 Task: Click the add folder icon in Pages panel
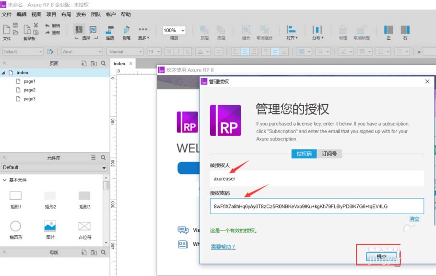94,63
